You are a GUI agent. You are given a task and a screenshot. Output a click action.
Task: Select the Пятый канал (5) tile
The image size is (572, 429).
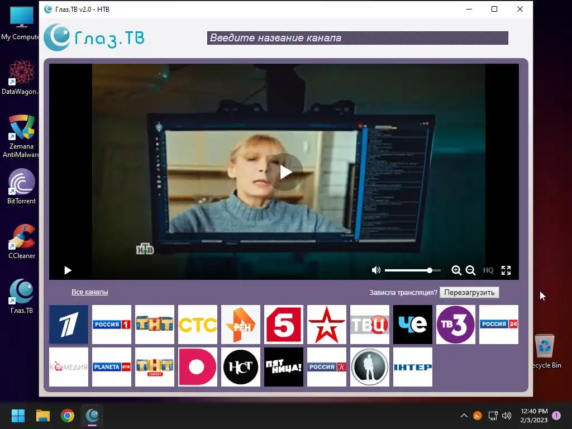[284, 325]
